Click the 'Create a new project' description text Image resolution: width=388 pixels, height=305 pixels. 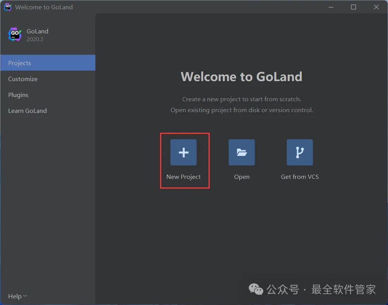pyautogui.click(x=241, y=99)
